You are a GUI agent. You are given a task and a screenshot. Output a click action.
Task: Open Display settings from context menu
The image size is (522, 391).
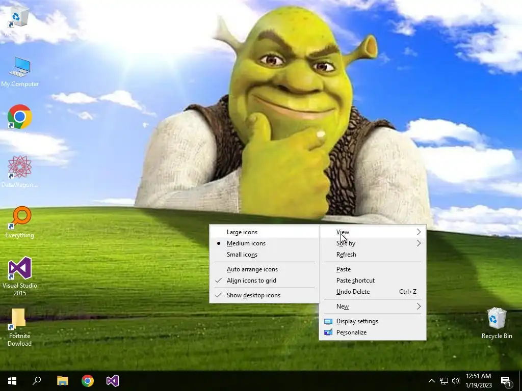(x=373, y=321)
